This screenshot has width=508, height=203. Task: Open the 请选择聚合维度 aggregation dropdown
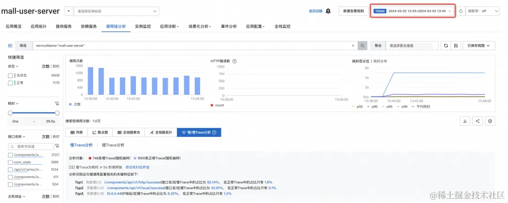(x=412, y=46)
